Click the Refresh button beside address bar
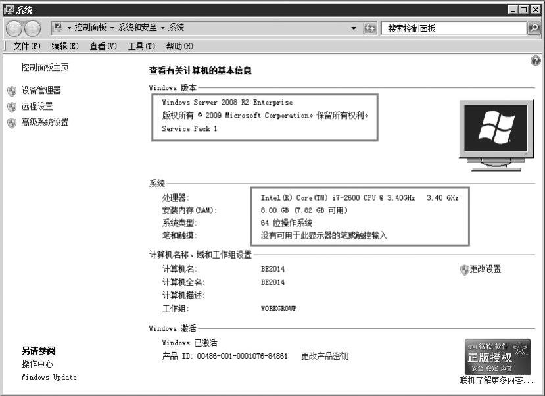The height and width of the screenshot is (396, 545). click(370, 28)
